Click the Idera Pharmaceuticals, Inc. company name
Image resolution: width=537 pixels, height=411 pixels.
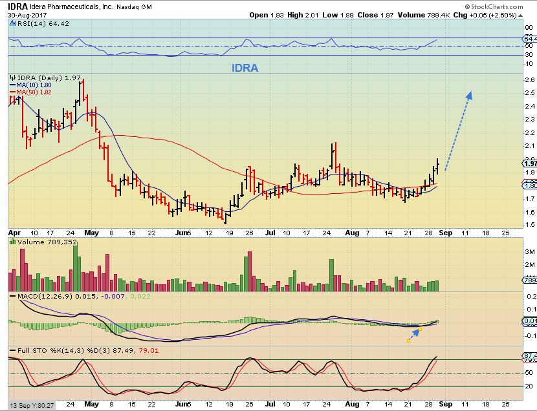[71, 7]
